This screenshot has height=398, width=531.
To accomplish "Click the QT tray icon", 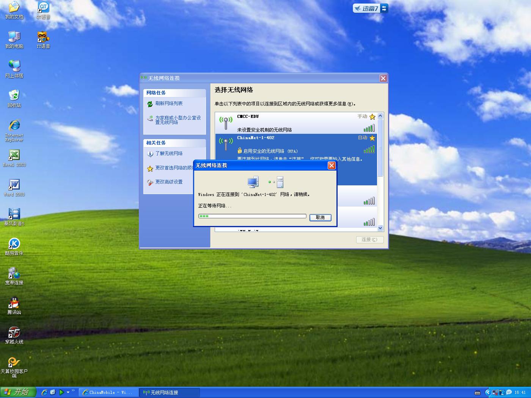I will point(509,392).
